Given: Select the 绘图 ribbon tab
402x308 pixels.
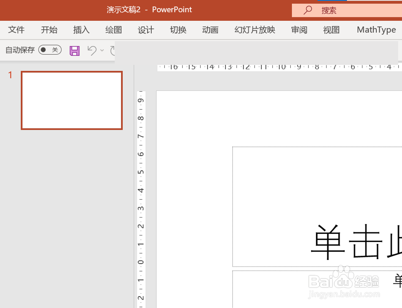Looking at the screenshot, I should tap(114, 30).
